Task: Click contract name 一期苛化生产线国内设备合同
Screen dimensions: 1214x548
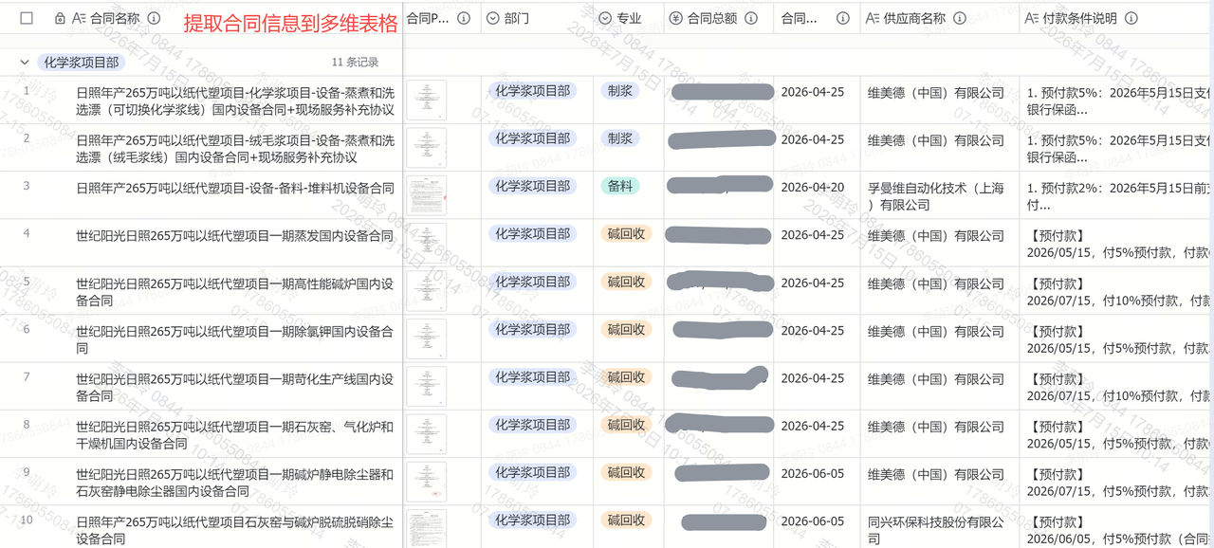Action: click(234, 387)
